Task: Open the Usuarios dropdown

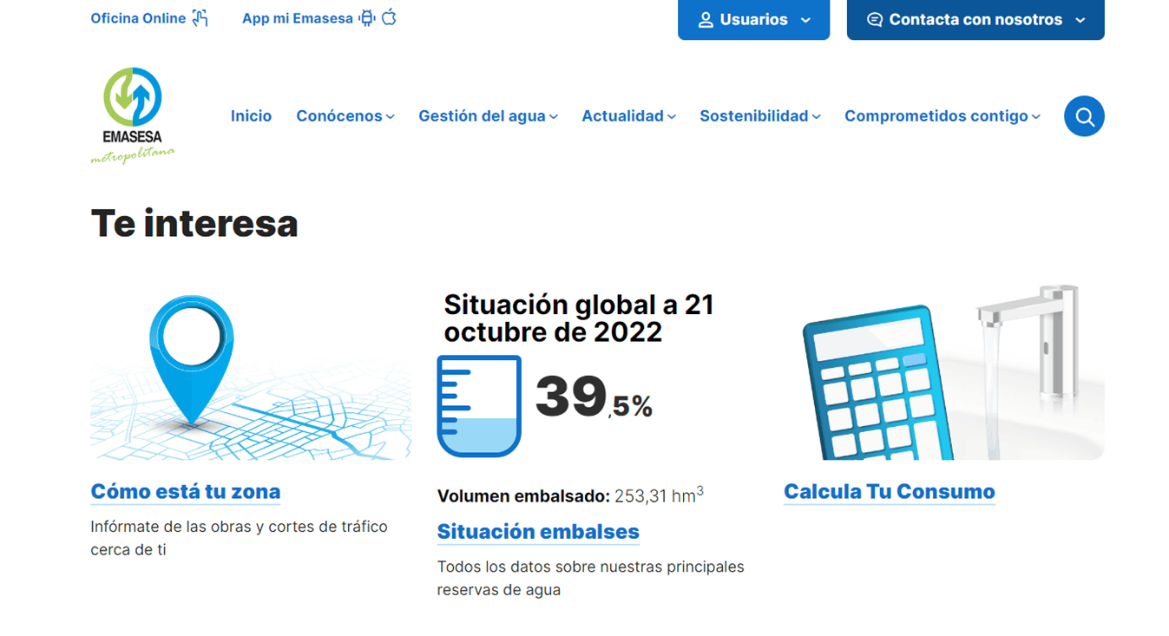Action: point(753,20)
